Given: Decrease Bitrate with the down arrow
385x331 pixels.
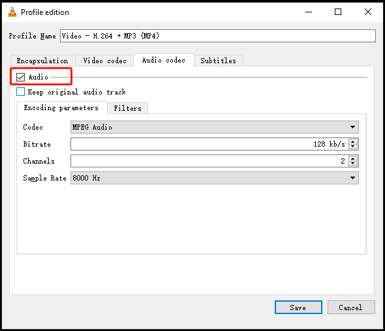Looking at the screenshot, I should click(x=353, y=147).
